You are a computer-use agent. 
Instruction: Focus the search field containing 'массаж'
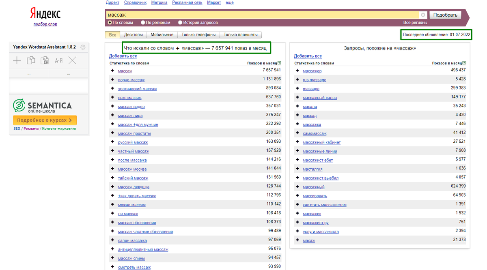[x=263, y=15]
